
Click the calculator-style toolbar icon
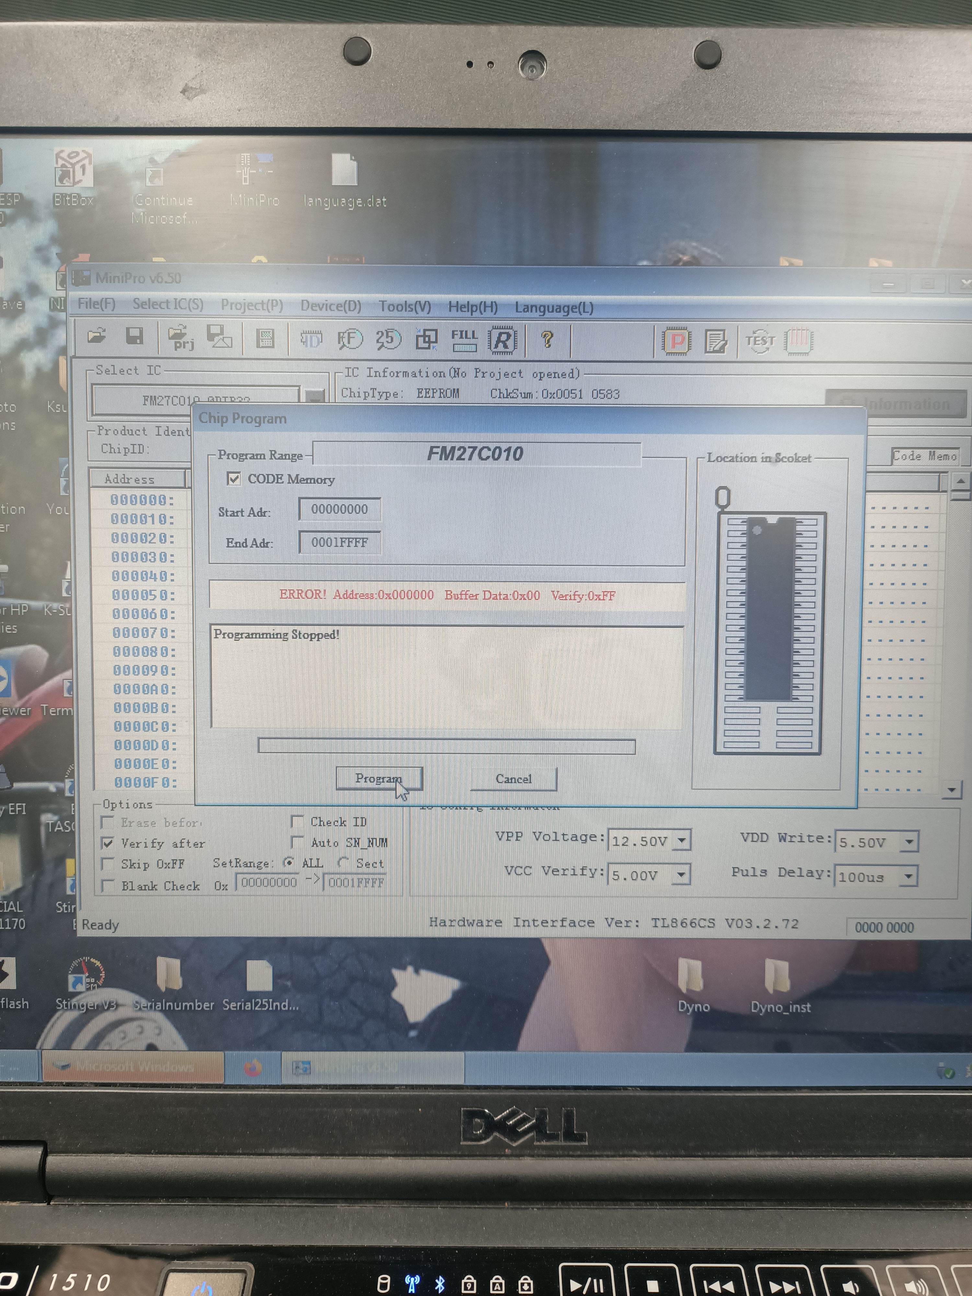pos(265,338)
